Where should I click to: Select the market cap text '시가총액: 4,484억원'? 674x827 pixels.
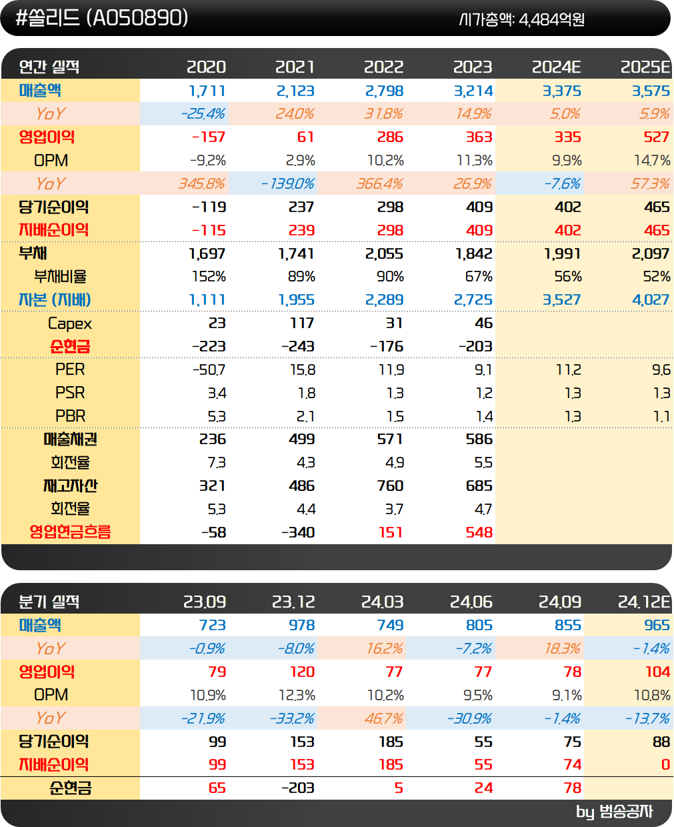[522, 19]
